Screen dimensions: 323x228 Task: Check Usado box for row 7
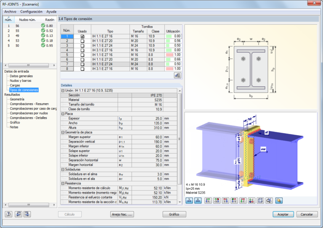point(82,64)
